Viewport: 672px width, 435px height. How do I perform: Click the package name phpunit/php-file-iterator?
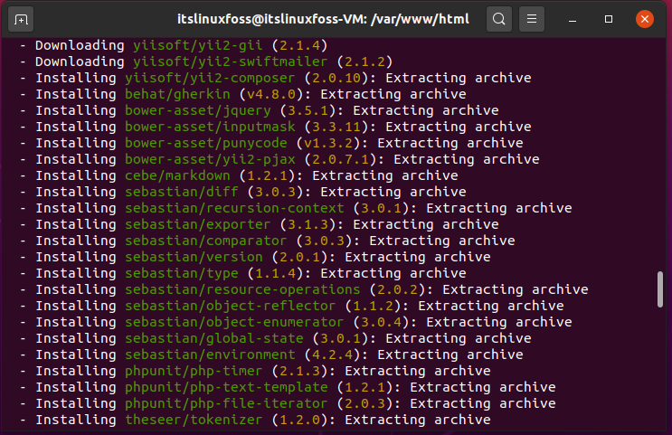(x=226, y=403)
